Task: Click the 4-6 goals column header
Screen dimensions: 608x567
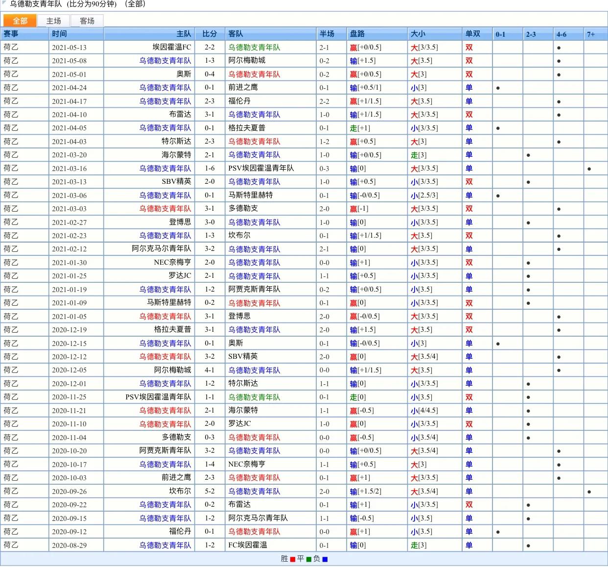Action: (561, 34)
